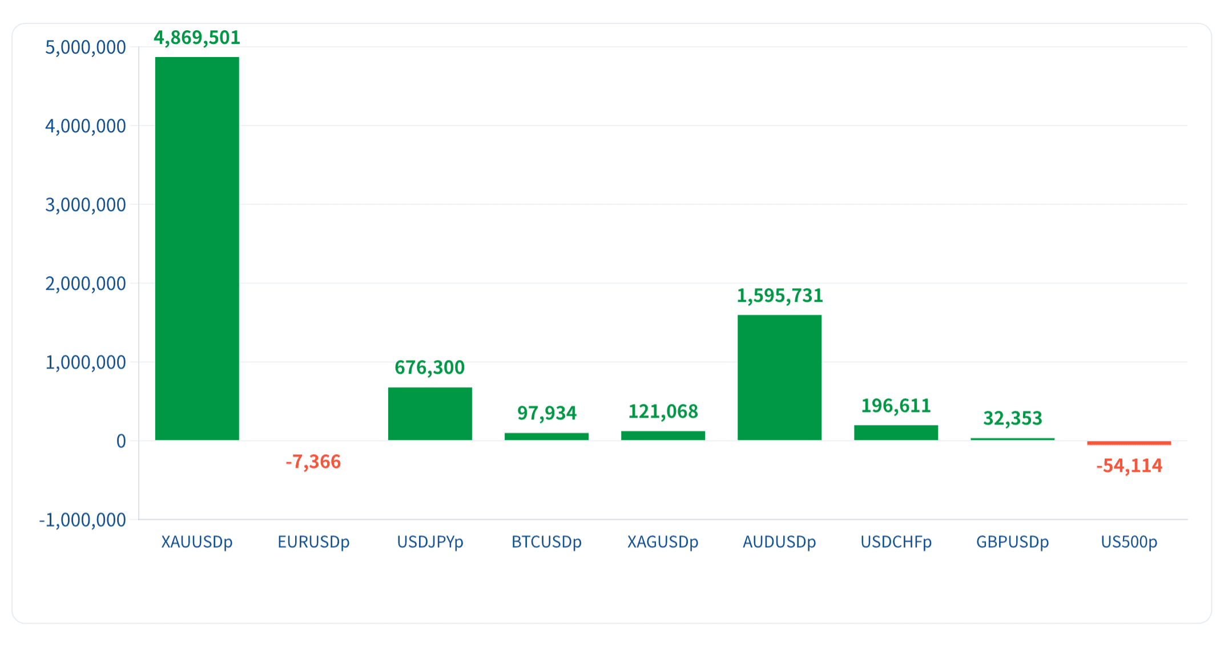Viewport: 1224px width, 647px height.
Task: Click the 676,300 value label
Action: click(x=430, y=367)
